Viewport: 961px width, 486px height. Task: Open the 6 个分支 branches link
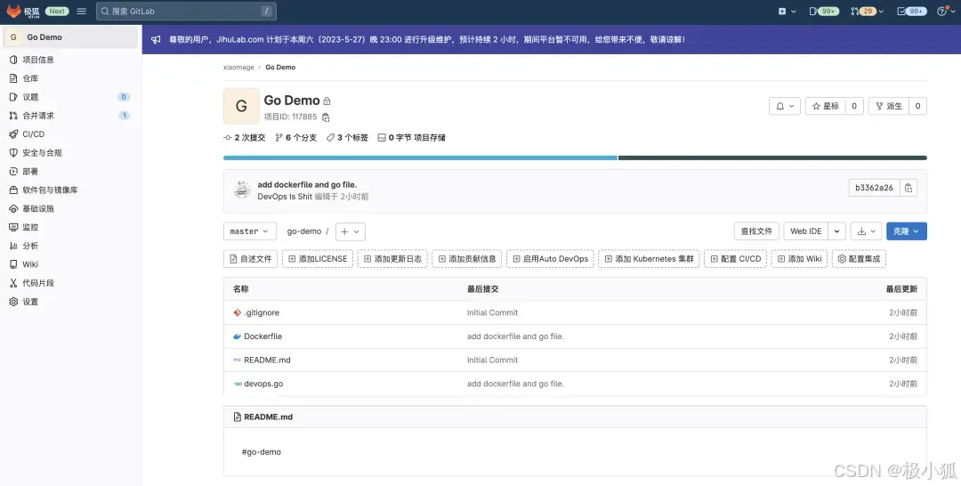(x=296, y=138)
